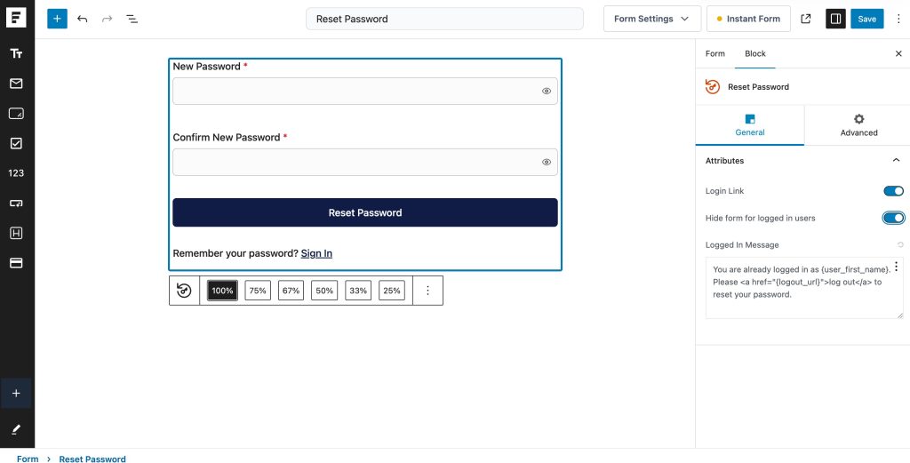Open the top-right options kebab menu

click(x=898, y=19)
